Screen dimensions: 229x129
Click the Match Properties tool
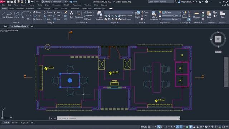point(154,15)
